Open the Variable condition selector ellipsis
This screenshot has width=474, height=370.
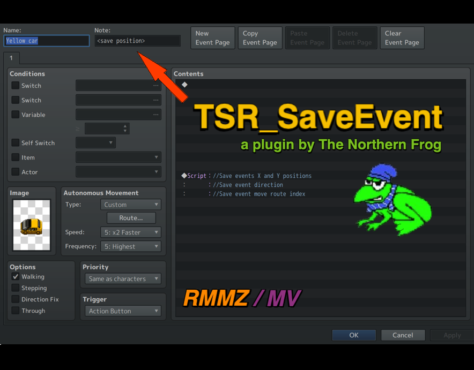[155, 115]
